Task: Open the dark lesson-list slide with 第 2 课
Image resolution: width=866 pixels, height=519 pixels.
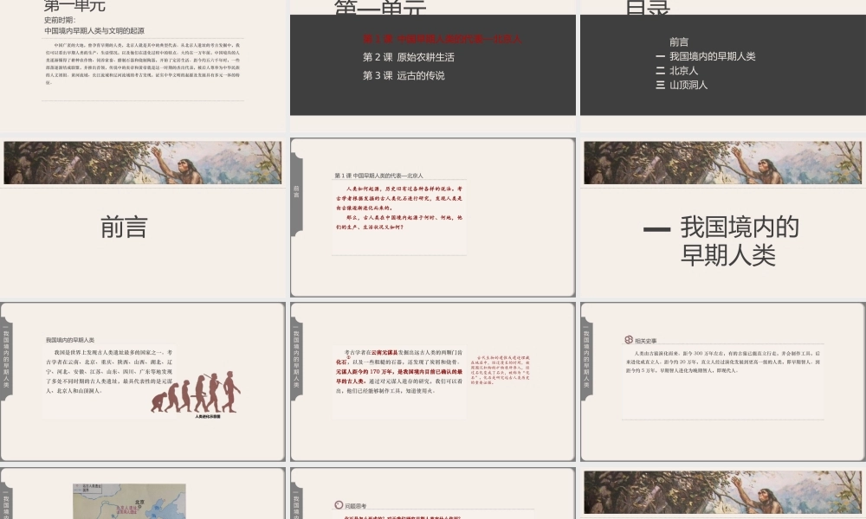Action: point(432,65)
